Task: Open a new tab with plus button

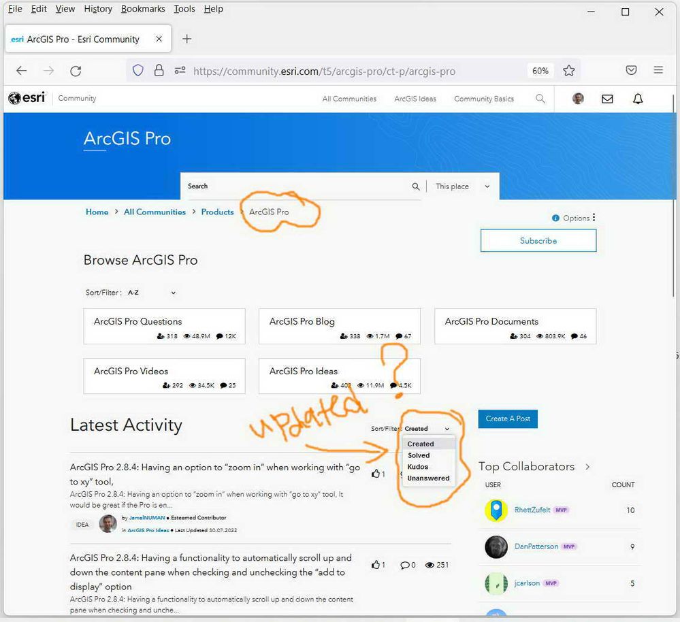Action: [187, 39]
